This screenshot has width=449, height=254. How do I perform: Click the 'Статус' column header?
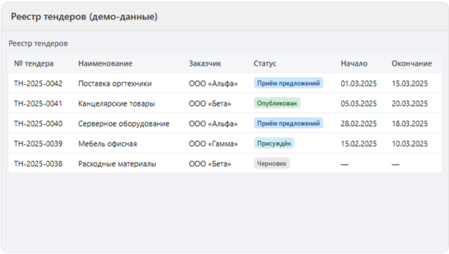point(265,64)
